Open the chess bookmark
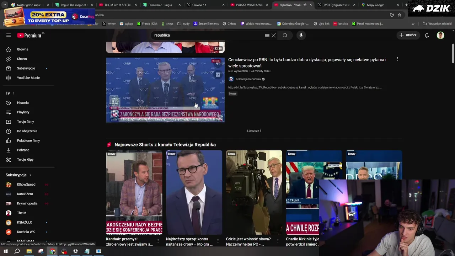Screen dimensions: 455x256 click(167, 24)
